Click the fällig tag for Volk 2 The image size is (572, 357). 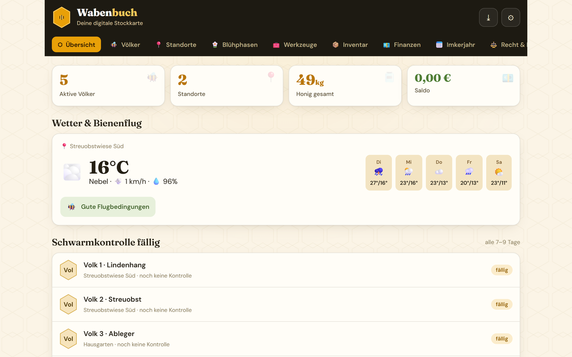(x=502, y=304)
